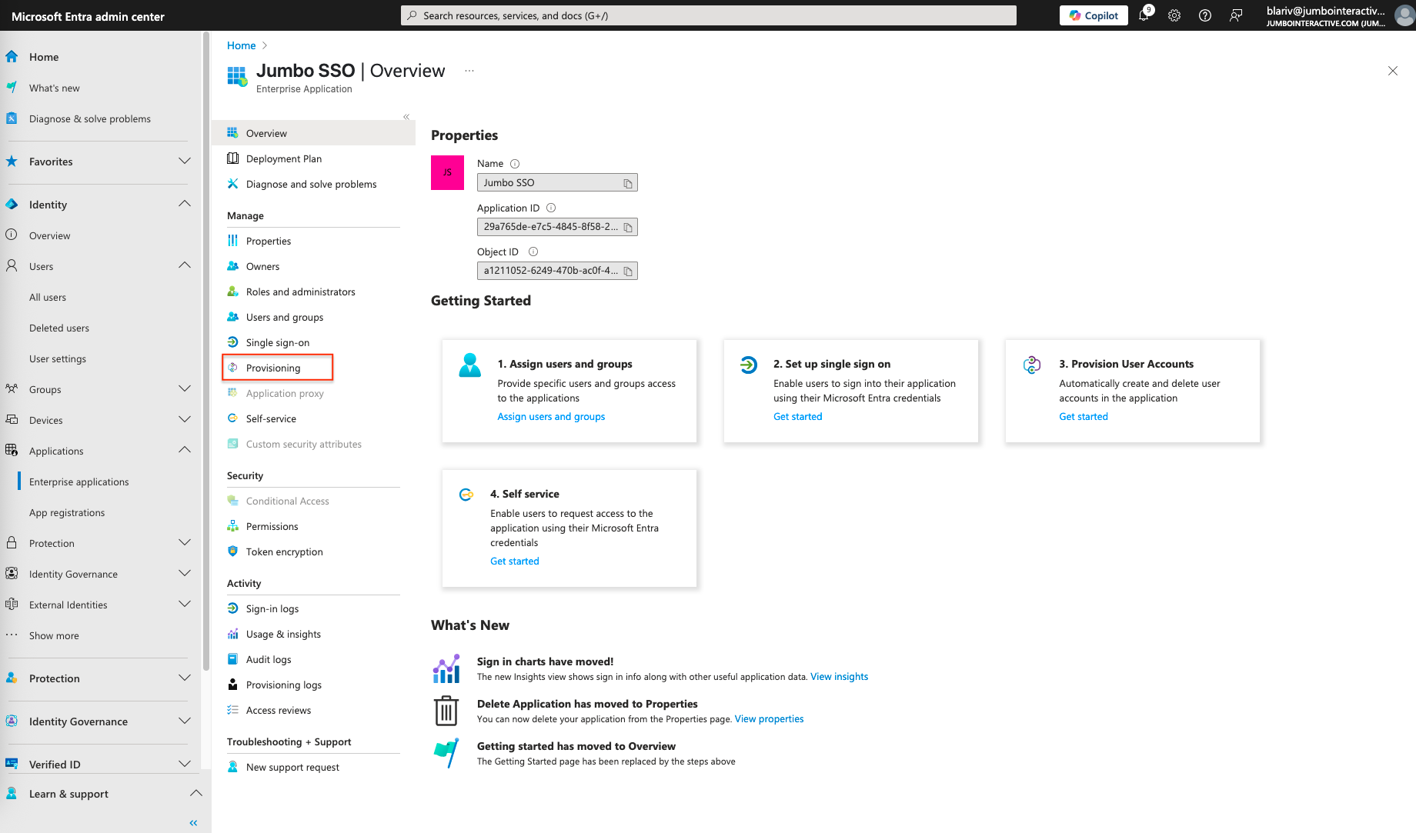Click Get started under Self service
1416x833 pixels.
[x=515, y=561]
